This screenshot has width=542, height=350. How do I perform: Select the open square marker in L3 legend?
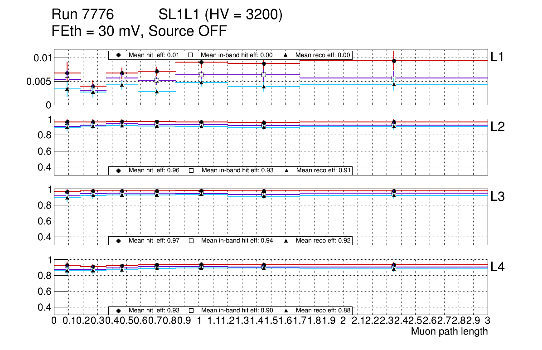click(x=191, y=240)
